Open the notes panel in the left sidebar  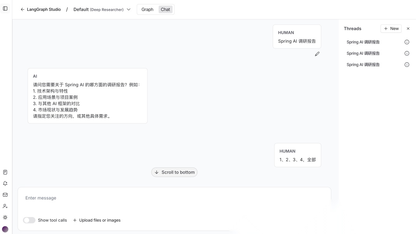(x=5, y=172)
